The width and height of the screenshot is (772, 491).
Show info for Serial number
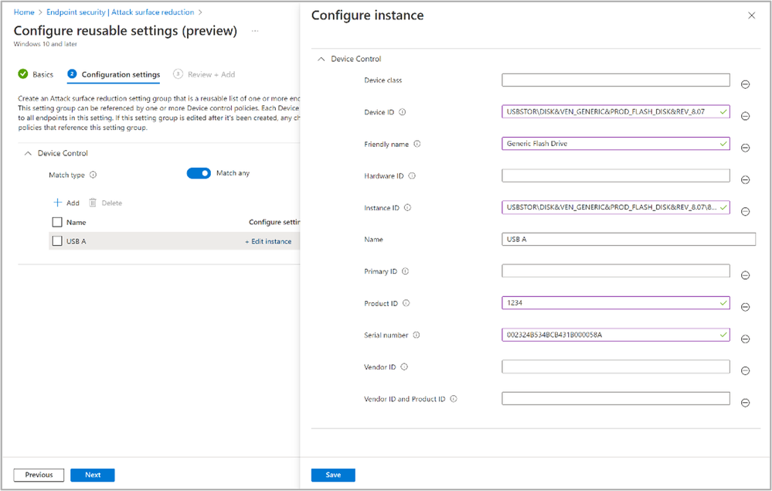(x=417, y=335)
